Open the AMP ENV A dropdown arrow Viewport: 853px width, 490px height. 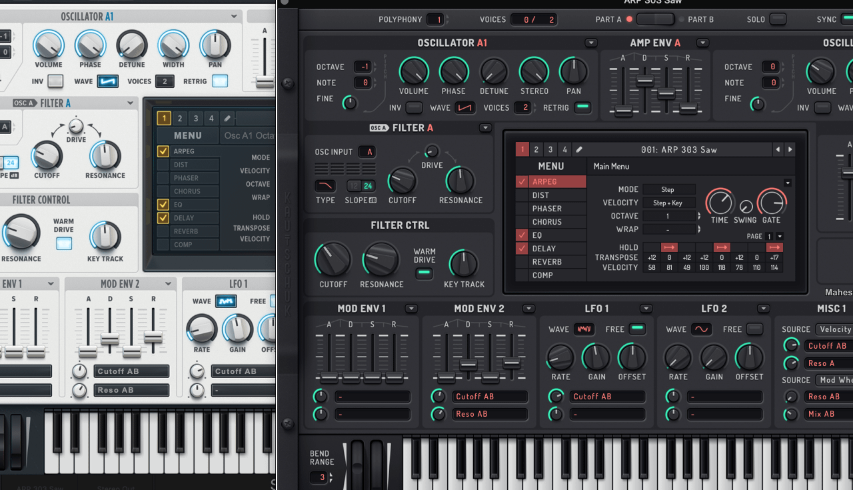[x=702, y=43]
